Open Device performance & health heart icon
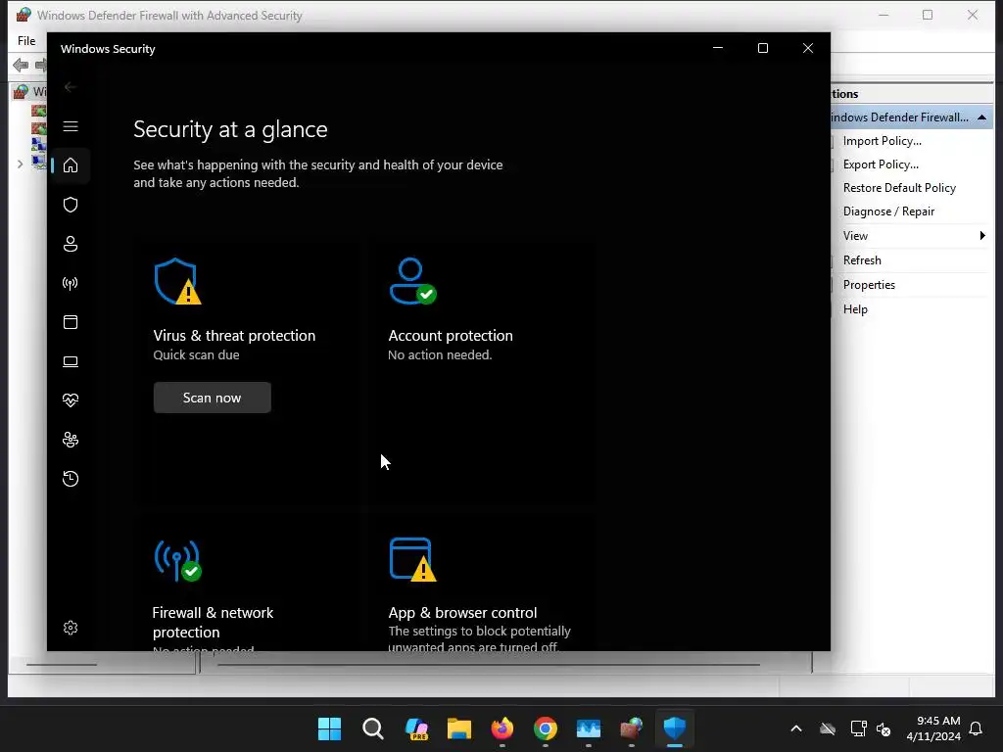1003x752 pixels. click(x=71, y=400)
